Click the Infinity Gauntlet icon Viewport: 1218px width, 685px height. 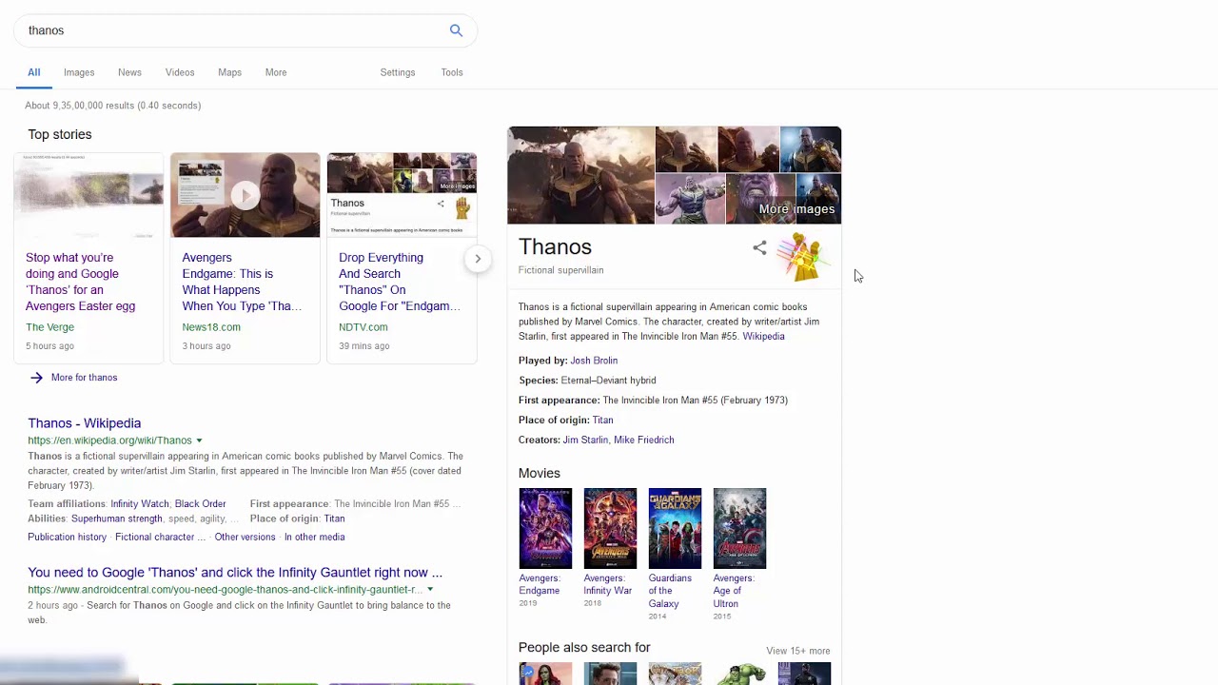click(802, 257)
